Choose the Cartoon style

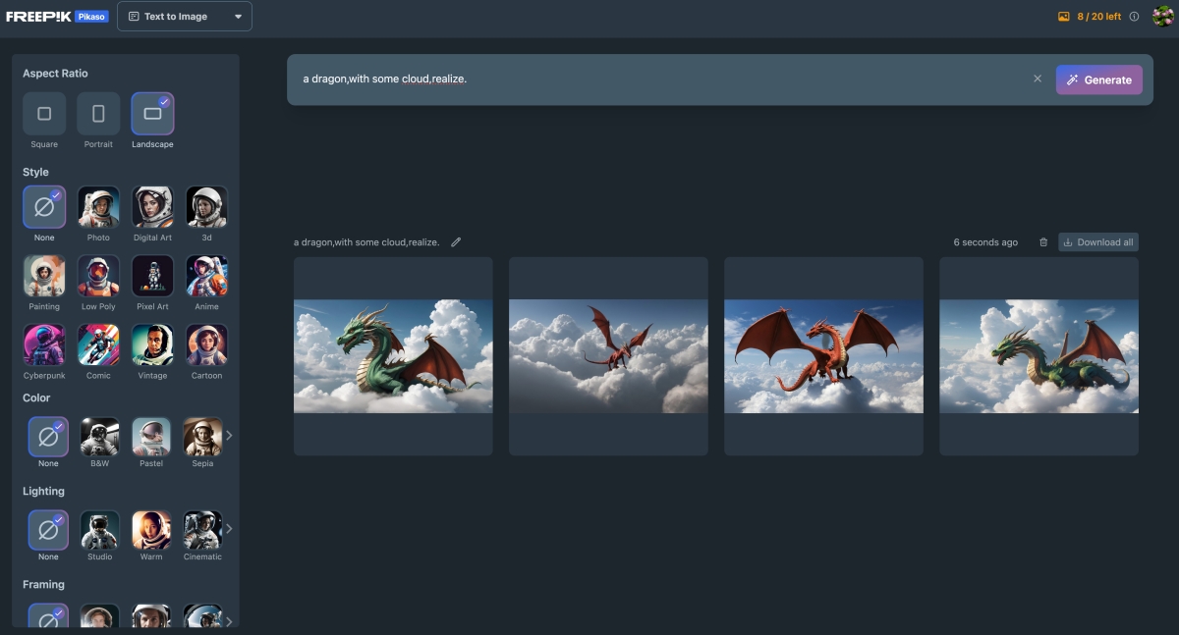click(206, 344)
